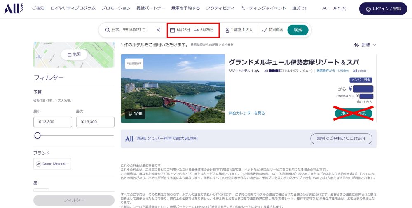Click the 検索条件から 11.98 km distance link
412x208 pixels.
(332, 71)
